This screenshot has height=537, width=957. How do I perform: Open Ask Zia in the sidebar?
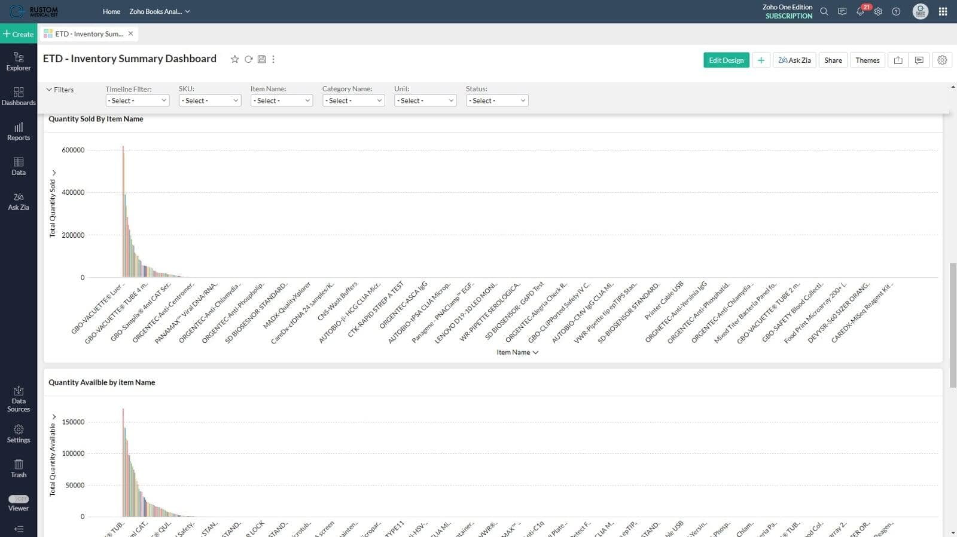click(x=19, y=201)
